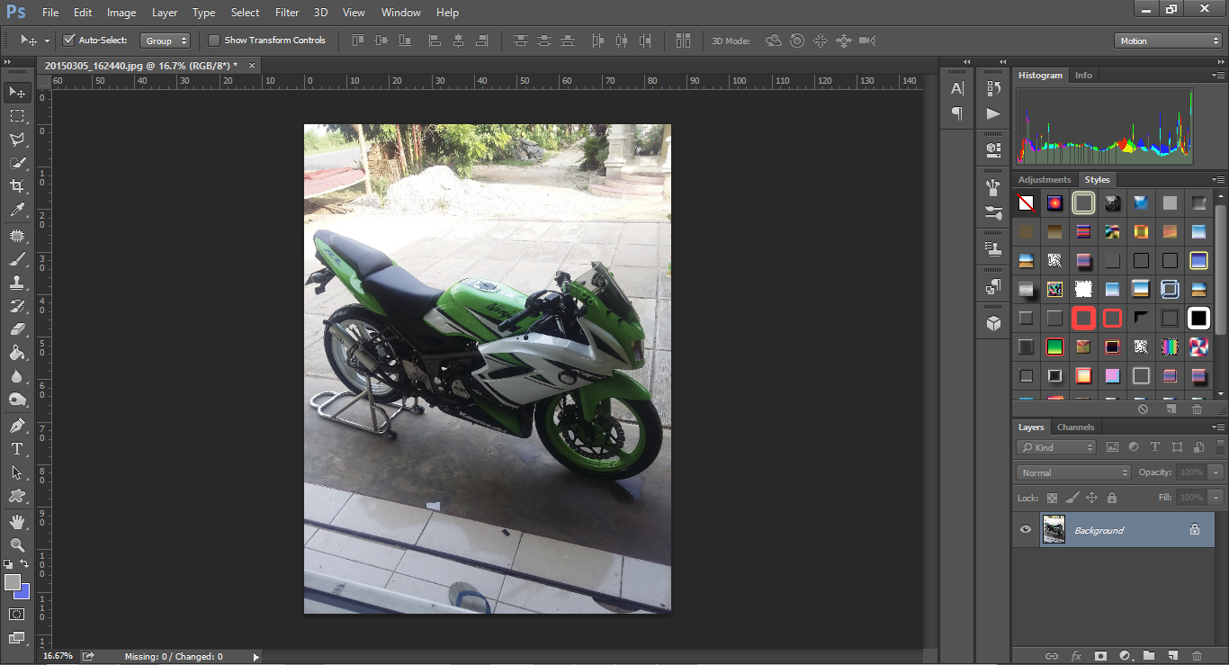The height and width of the screenshot is (665, 1229).
Task: Click the Delete layer trash button
Action: [x=1197, y=656]
